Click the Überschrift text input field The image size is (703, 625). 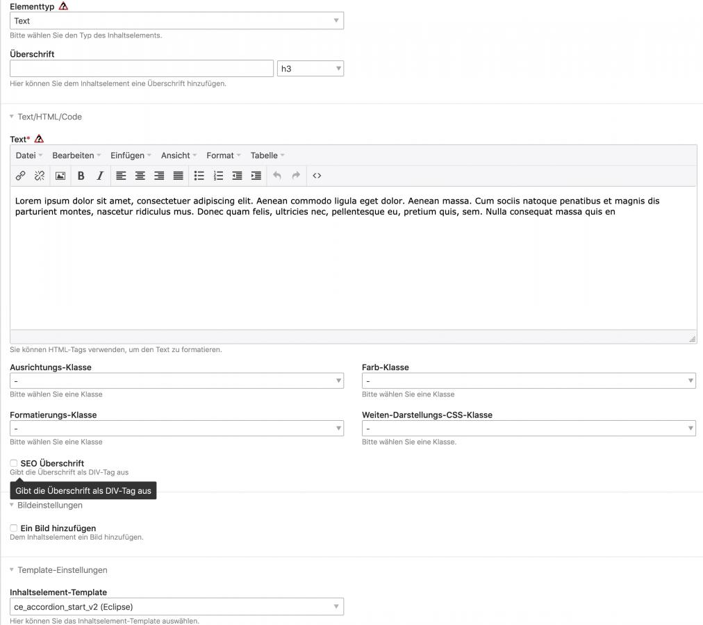pos(142,69)
